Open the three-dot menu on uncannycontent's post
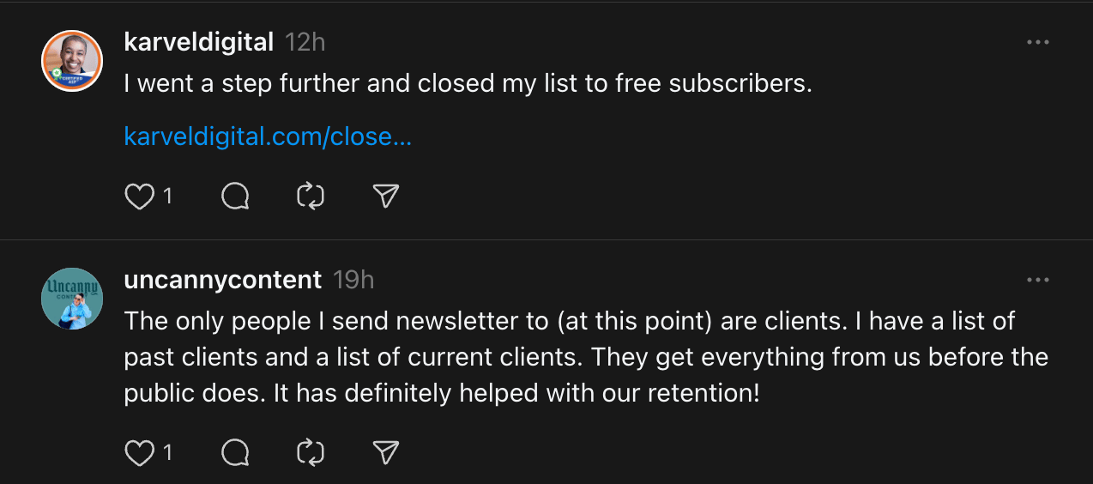 1038,280
